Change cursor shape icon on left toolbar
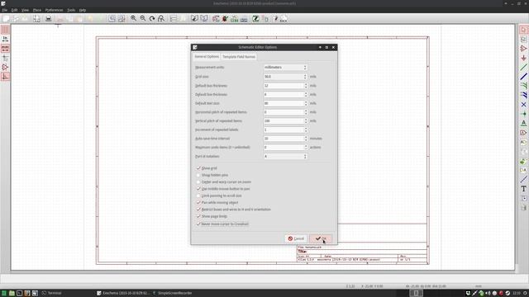Image resolution: width=529 pixels, height=297 pixels. [x=5, y=58]
